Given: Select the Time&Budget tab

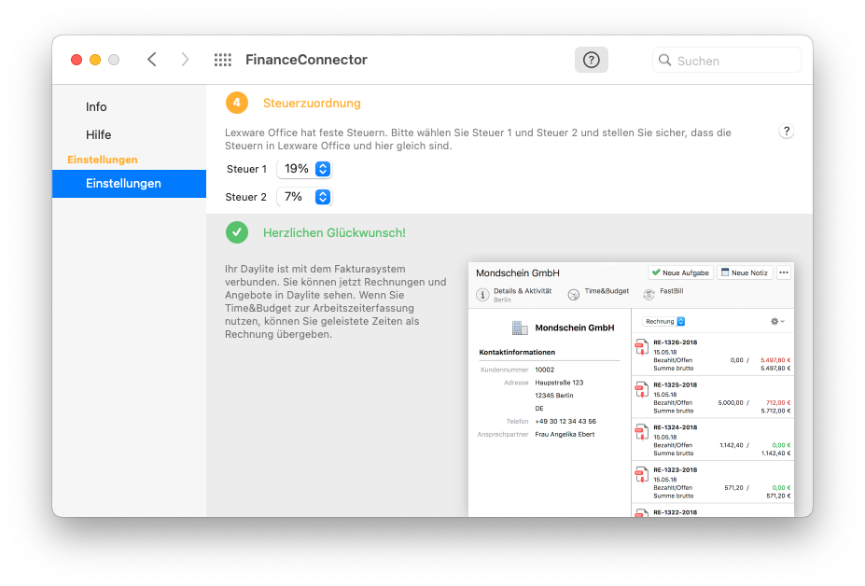Looking at the screenshot, I should pyautogui.click(x=607, y=291).
